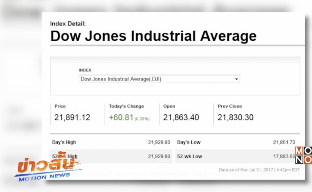Click the Day's Low row label
The height and width of the screenshot is (192, 312).
[189, 142]
